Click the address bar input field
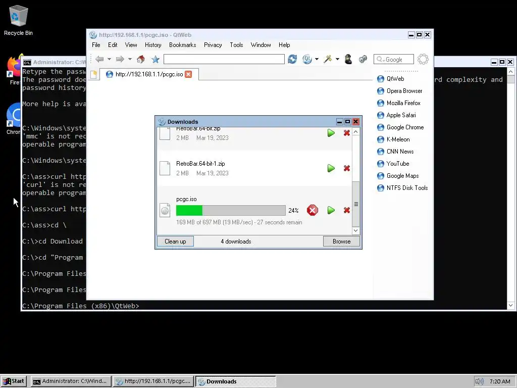 [224, 59]
